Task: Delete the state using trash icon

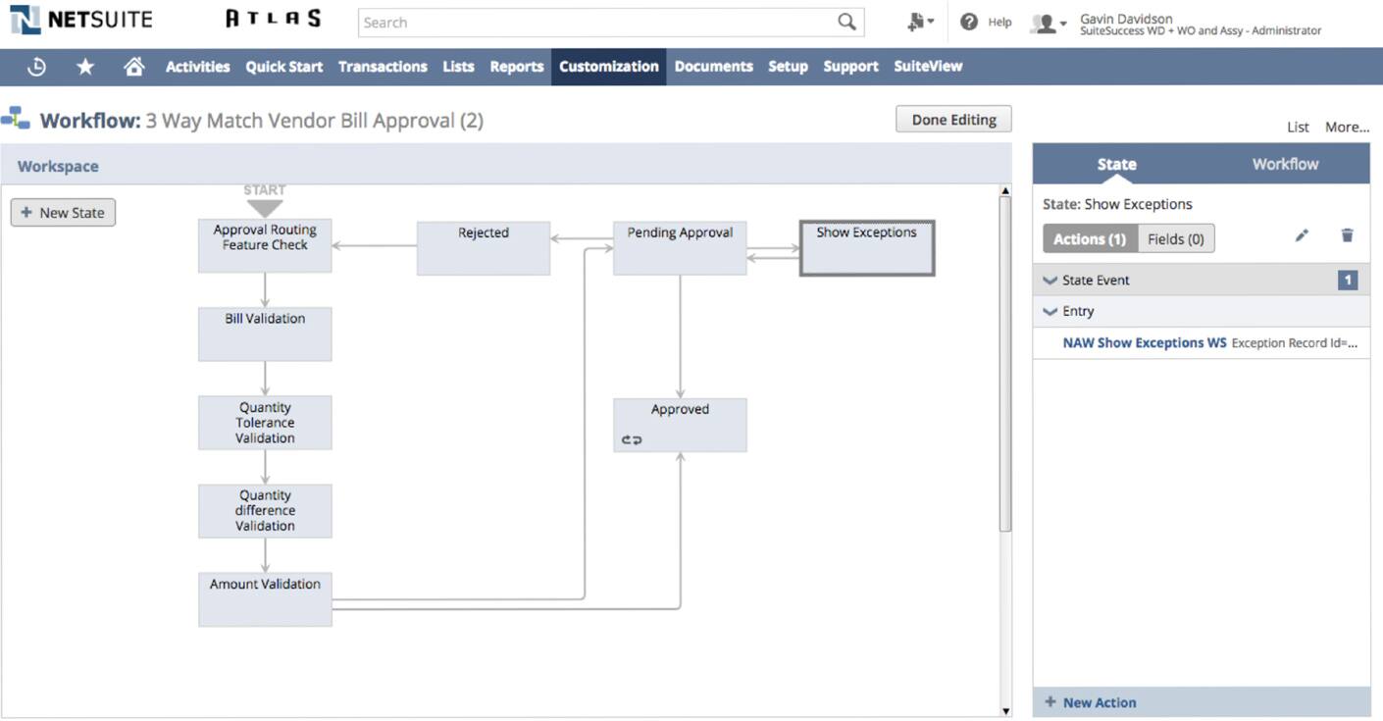Action: tap(1348, 235)
